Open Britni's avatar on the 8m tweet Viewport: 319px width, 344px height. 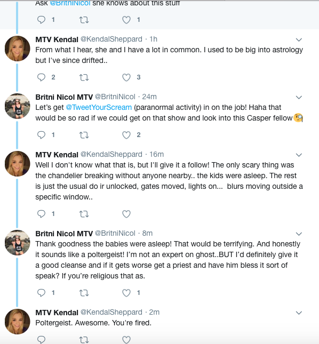17,243
